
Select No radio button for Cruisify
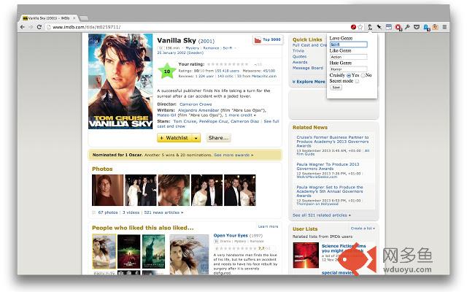(x=363, y=75)
